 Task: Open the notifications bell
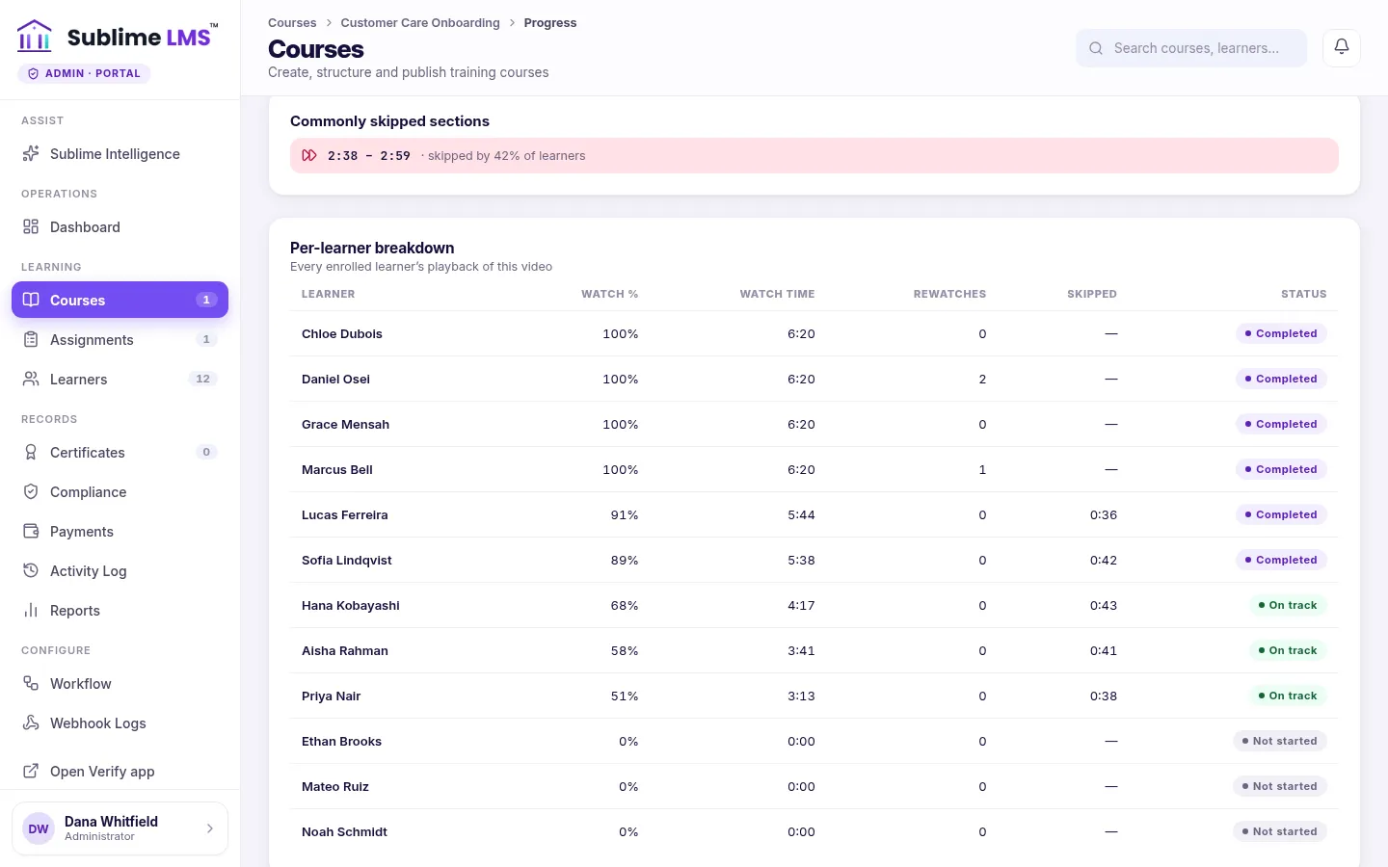click(x=1342, y=47)
